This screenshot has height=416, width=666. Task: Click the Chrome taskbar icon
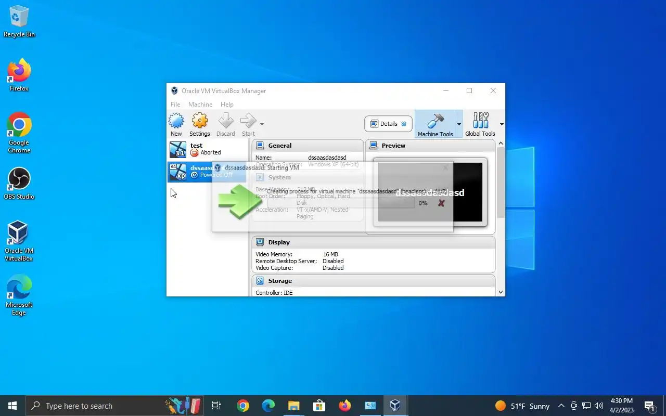pyautogui.click(x=242, y=406)
